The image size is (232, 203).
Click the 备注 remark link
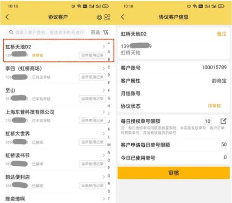[222, 34]
